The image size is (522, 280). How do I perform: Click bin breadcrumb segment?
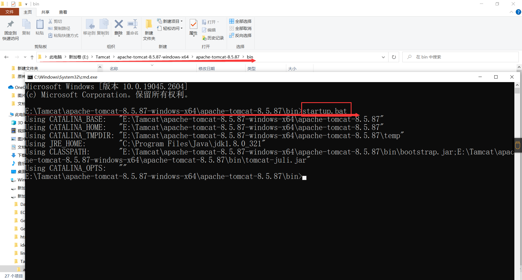[250, 57]
